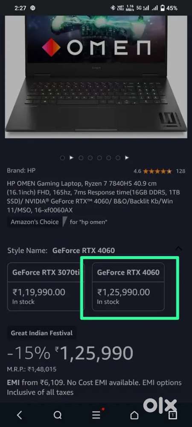Tap first video play indicator in carousel
Viewport: 192px width, 427px height.
coord(72,158)
